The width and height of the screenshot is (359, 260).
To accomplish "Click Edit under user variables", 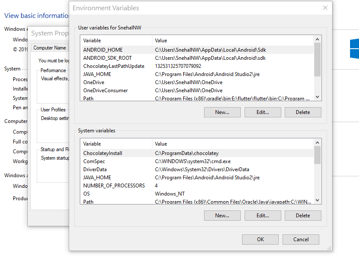I will 263,112.
